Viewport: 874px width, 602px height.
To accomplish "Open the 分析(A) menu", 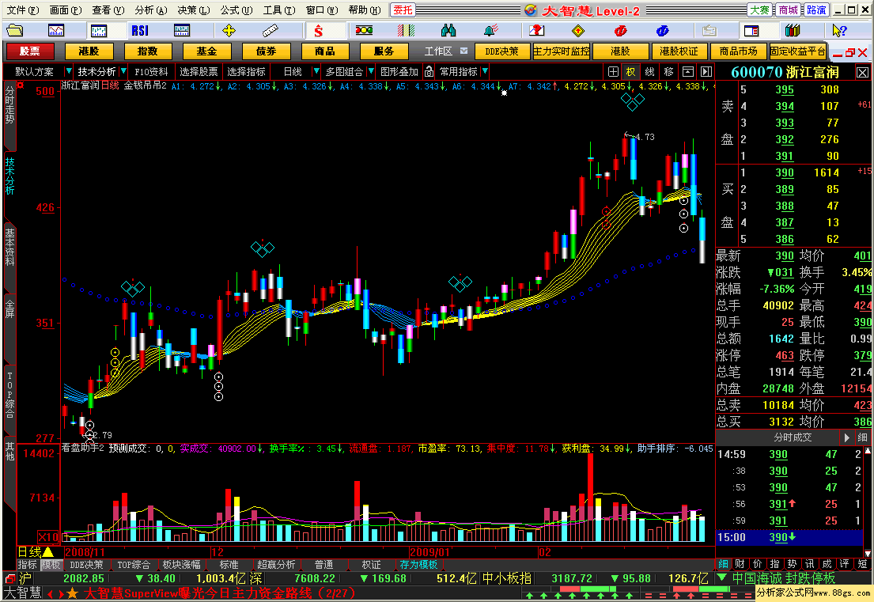I will [151, 10].
